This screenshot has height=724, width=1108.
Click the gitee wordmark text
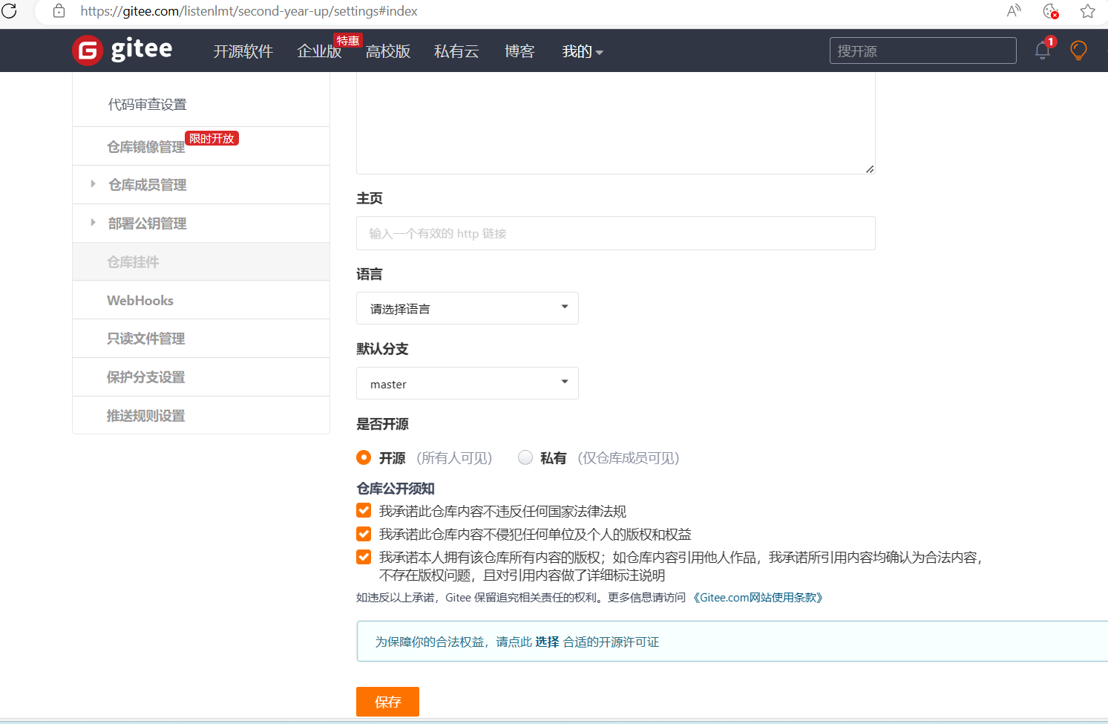pos(142,49)
